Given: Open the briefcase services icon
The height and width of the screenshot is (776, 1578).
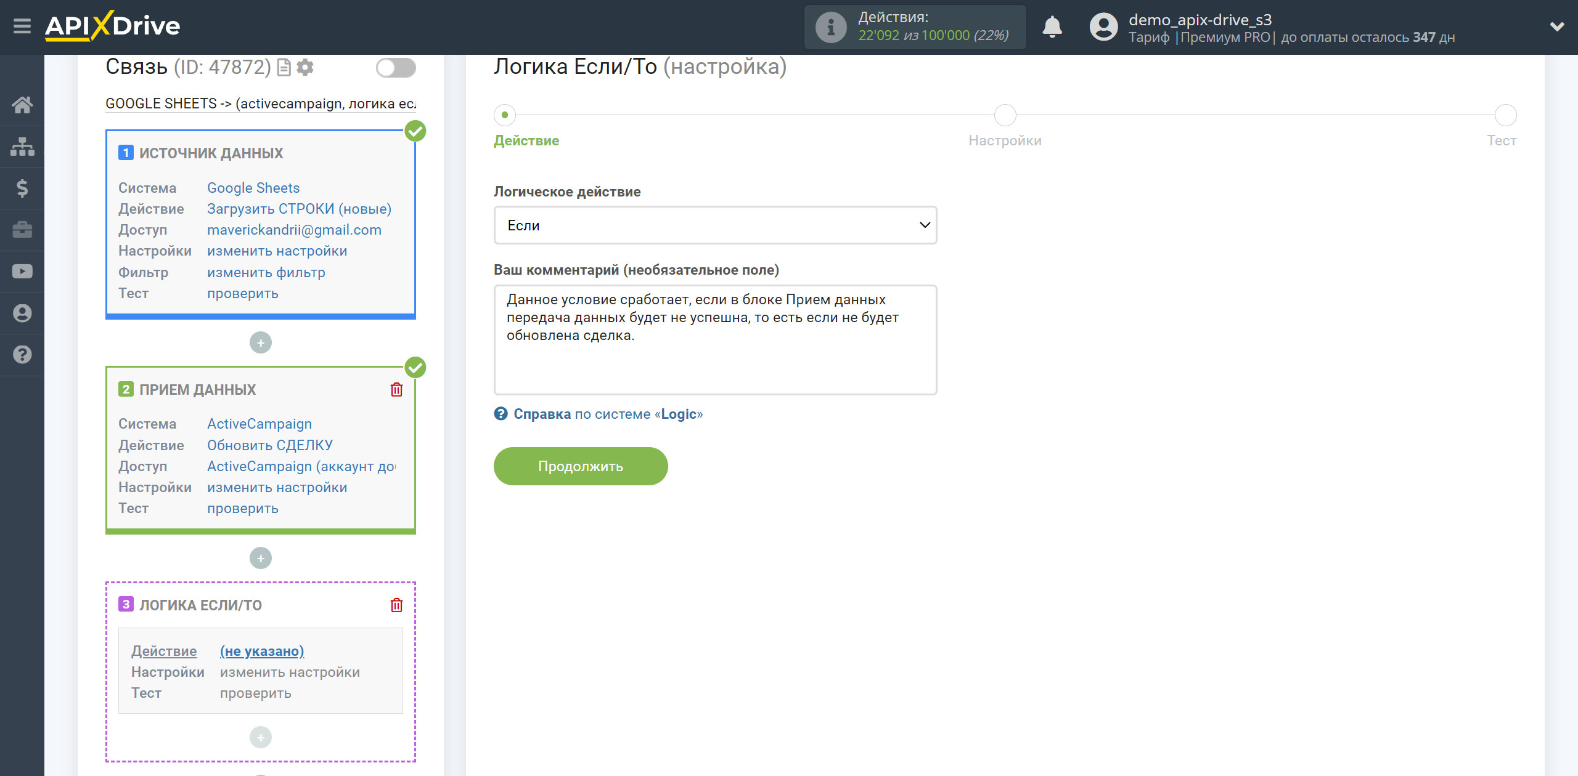Looking at the screenshot, I should [x=22, y=230].
